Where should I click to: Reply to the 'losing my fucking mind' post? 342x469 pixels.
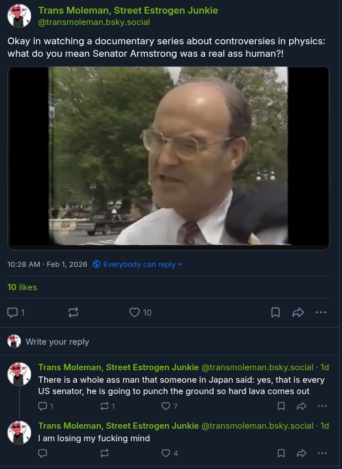click(43, 453)
